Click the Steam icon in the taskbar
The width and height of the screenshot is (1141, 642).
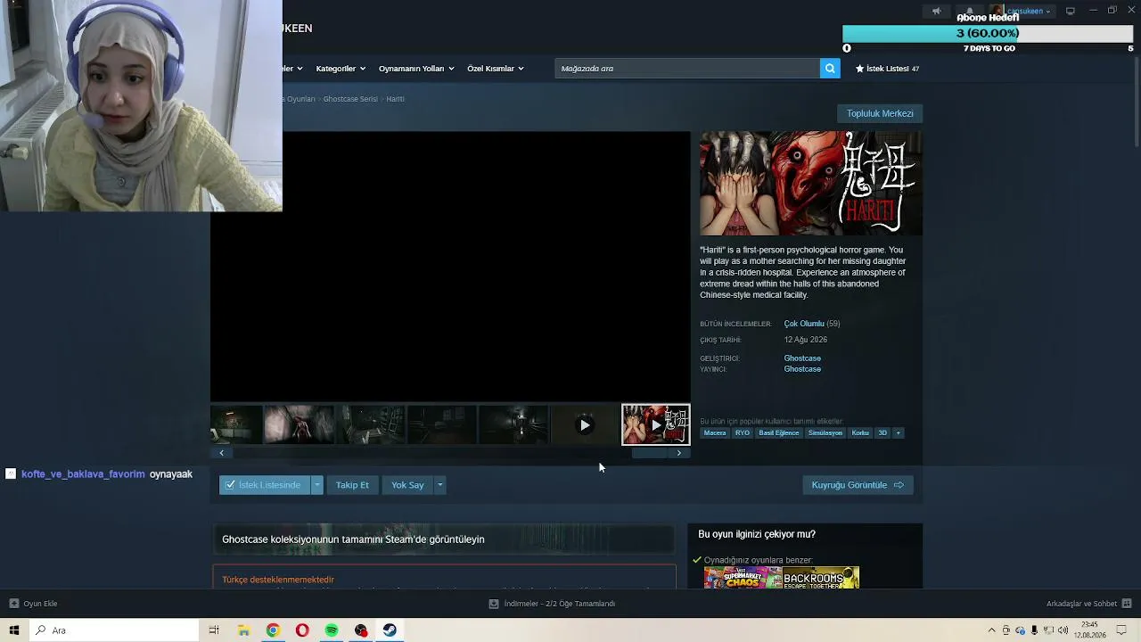[390, 630]
